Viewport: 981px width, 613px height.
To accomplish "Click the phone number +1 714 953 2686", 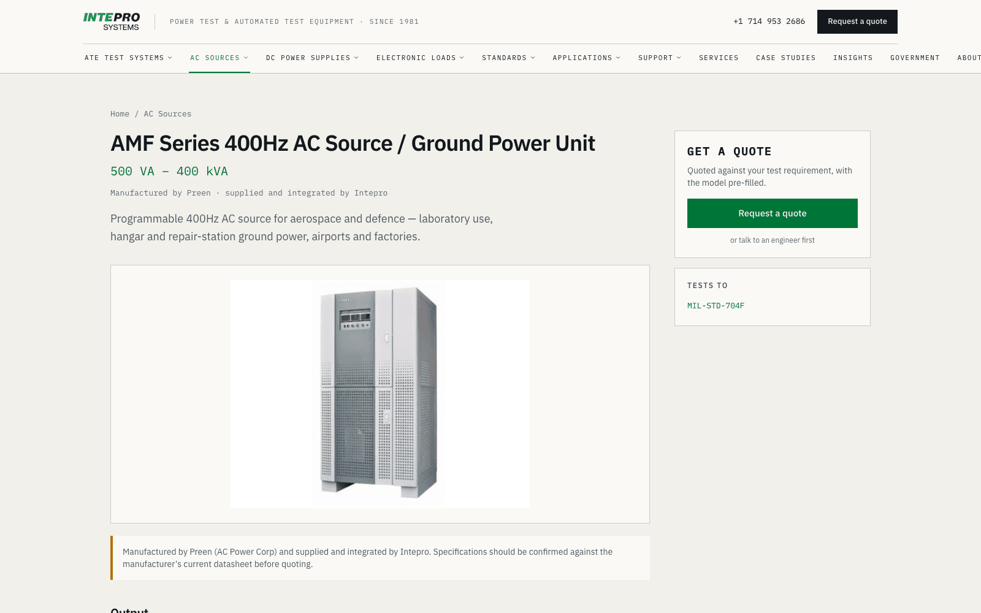I will (769, 21).
